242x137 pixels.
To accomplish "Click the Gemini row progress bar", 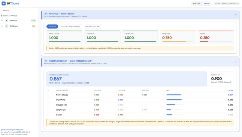I will pyautogui.click(x=175, y=115).
